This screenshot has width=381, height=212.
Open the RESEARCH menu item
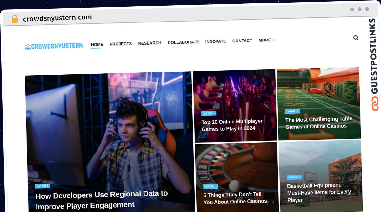coord(150,43)
